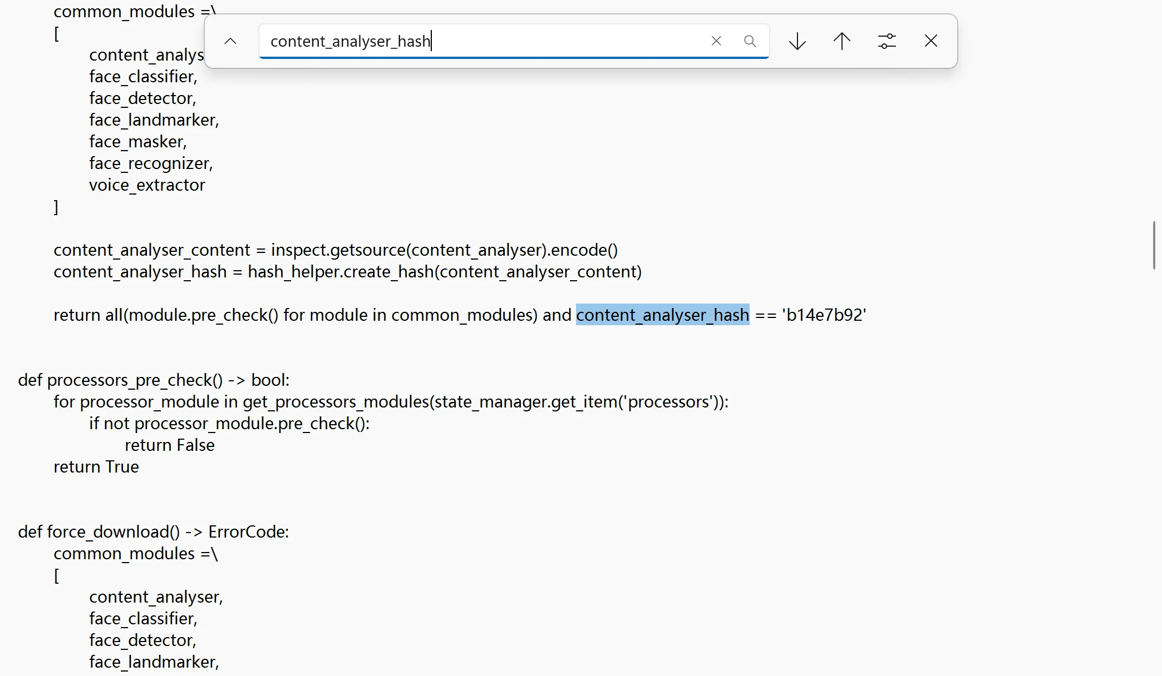Click 'face_landmarker,' in the first list

coord(154,120)
